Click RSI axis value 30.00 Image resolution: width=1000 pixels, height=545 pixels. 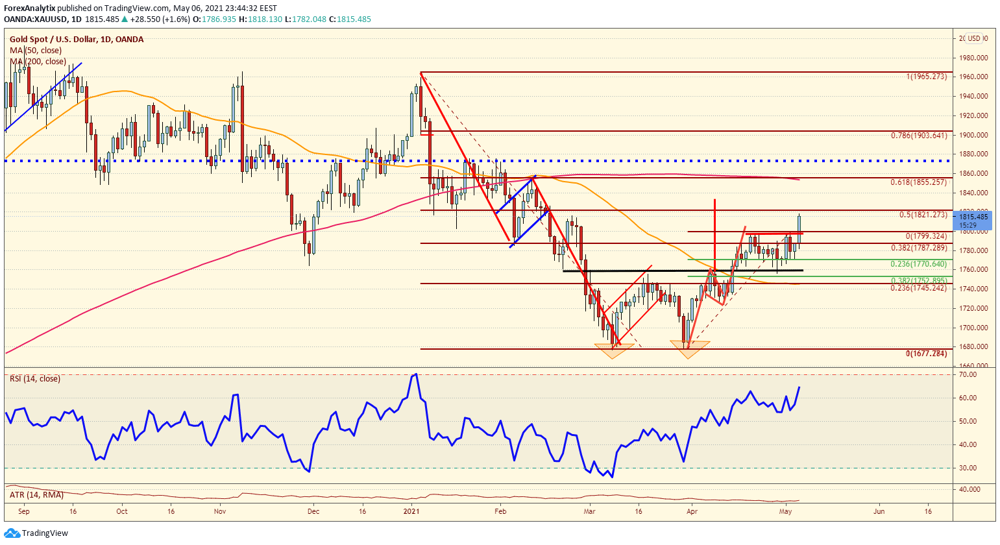[968, 468]
